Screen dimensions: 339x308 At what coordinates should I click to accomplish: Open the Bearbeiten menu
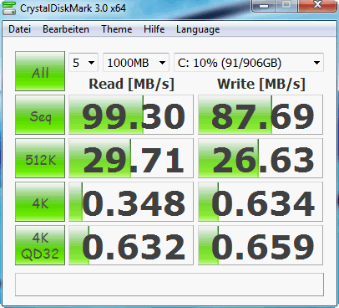click(x=66, y=29)
